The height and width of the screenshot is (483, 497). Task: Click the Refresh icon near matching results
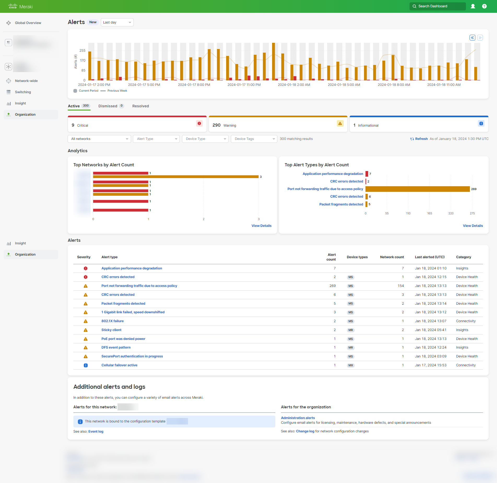[412, 139]
